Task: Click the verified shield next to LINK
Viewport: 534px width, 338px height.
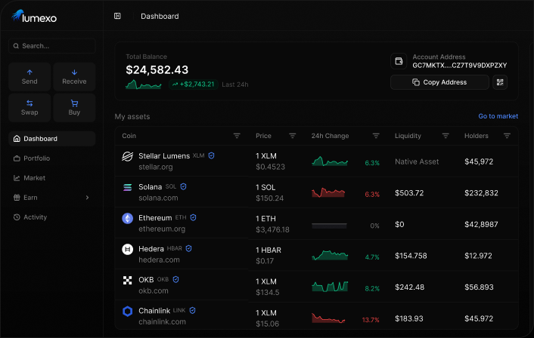Action: 192,311
